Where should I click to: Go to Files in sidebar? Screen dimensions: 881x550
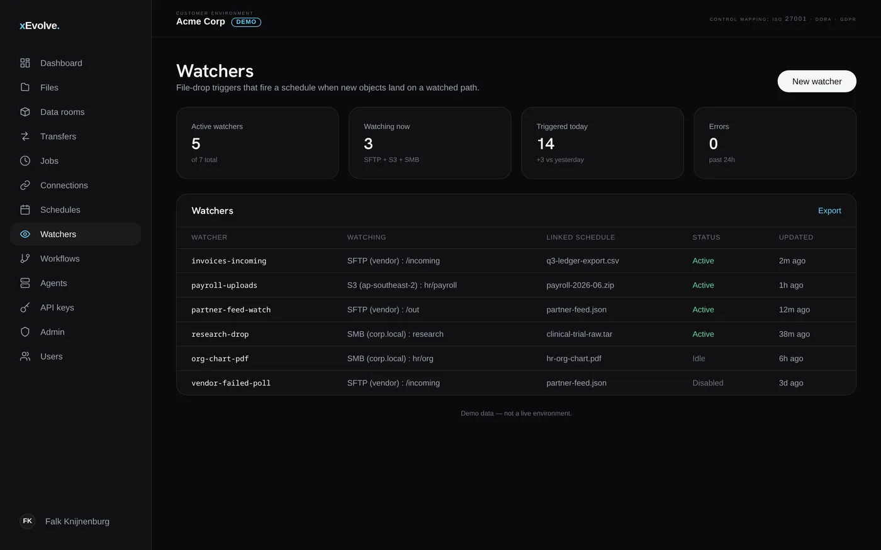coord(76,87)
